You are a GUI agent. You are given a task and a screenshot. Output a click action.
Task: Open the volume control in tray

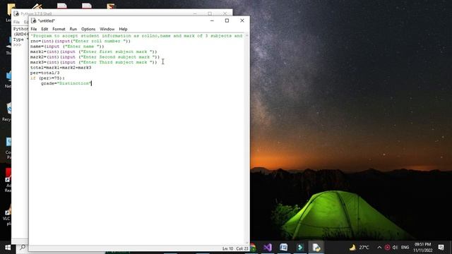click(395, 248)
